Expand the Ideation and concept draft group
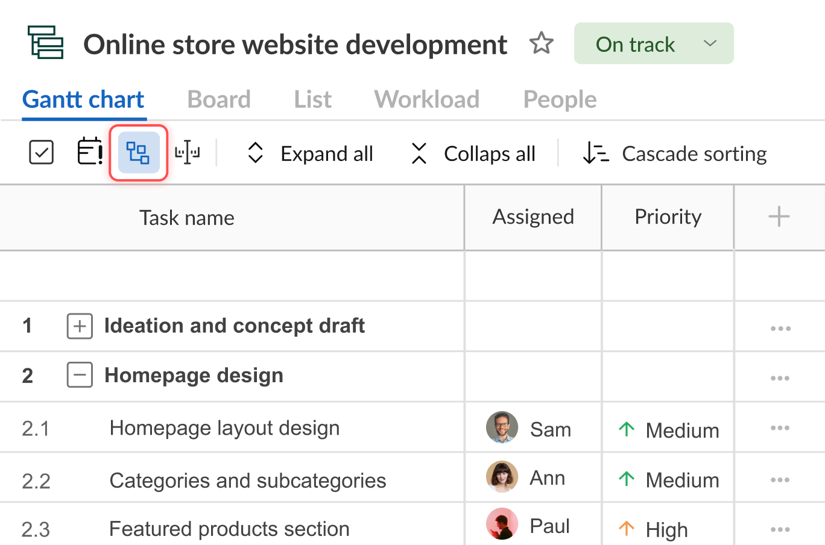This screenshot has height=545, width=825. (x=80, y=326)
